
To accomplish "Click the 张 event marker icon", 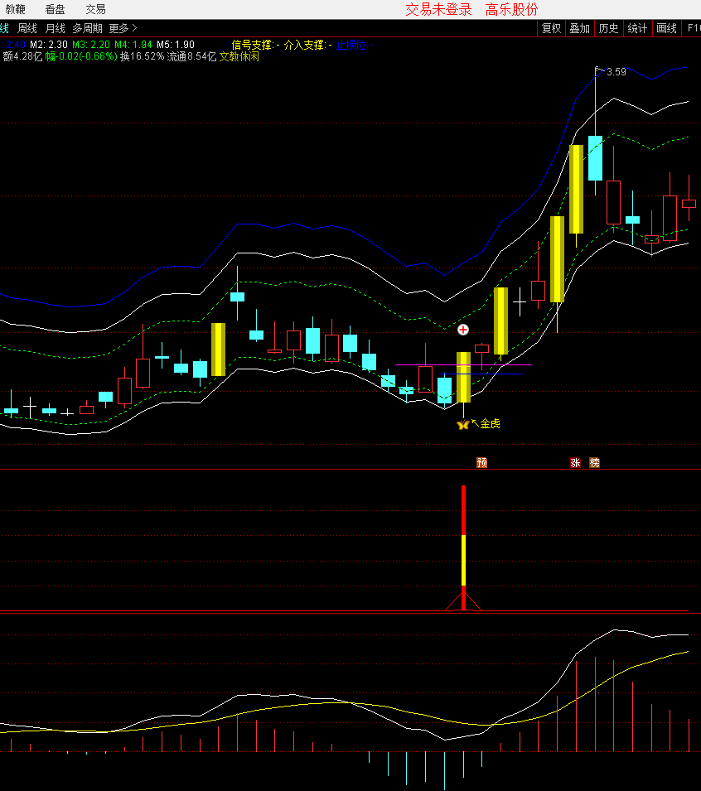I will 575,463.
